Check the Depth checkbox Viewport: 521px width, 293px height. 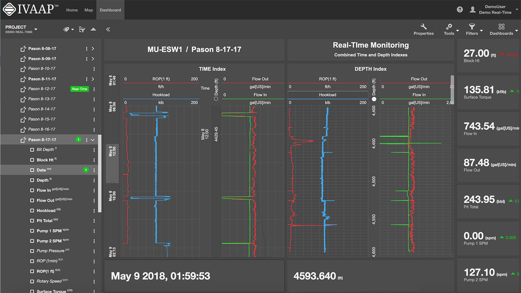[32, 180]
